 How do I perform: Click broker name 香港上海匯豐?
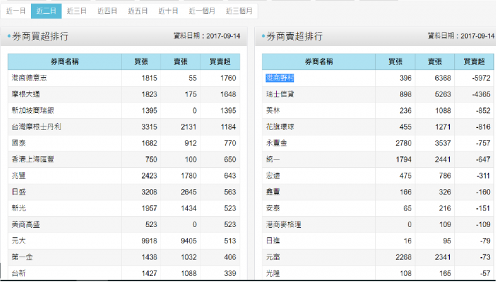[x=33, y=160]
